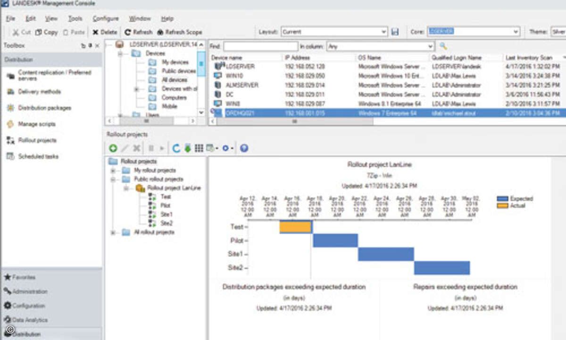The height and width of the screenshot is (340, 566).
Task: Click the pencil edit icon in Rollout toolbar
Action: coord(125,148)
